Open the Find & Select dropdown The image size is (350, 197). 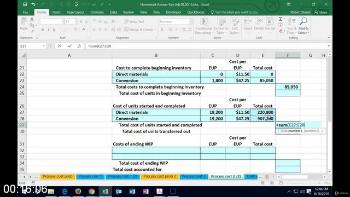tap(304, 26)
